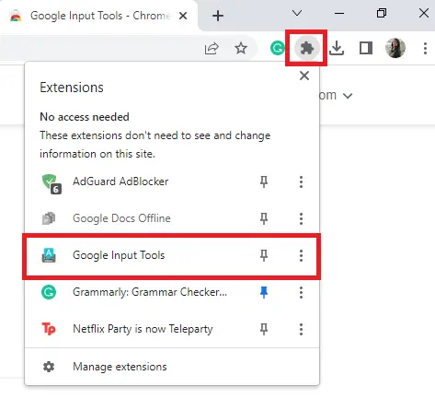This screenshot has height=410, width=435.
Task: Open more actions for AdGuard AdBlocker
Action: pyautogui.click(x=301, y=182)
